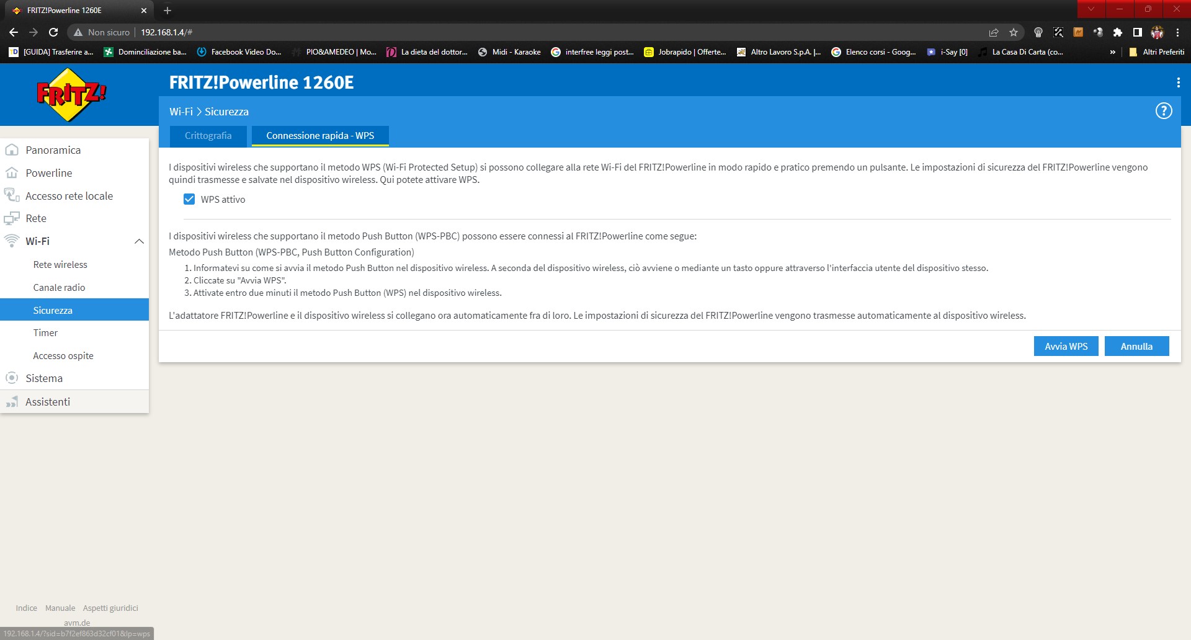Open the FRITZ!Powerline three-dot menu
The width and height of the screenshot is (1191, 640).
click(1178, 82)
